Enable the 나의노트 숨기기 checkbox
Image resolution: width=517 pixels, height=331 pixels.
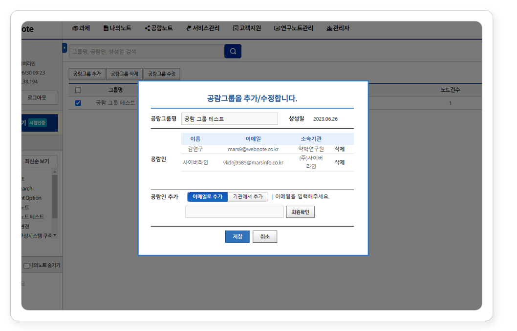click(26, 266)
